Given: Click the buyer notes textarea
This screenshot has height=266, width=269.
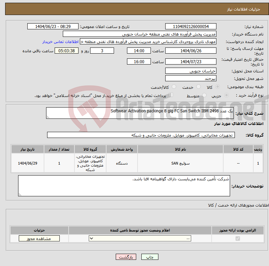Looking at the screenshot, I should [x=124, y=186].
